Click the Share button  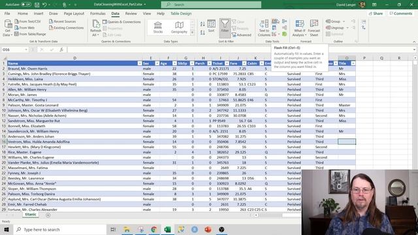376,13
